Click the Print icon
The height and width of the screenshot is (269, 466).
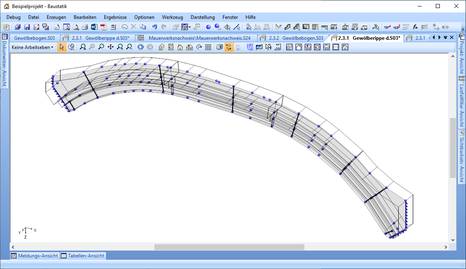point(84,27)
